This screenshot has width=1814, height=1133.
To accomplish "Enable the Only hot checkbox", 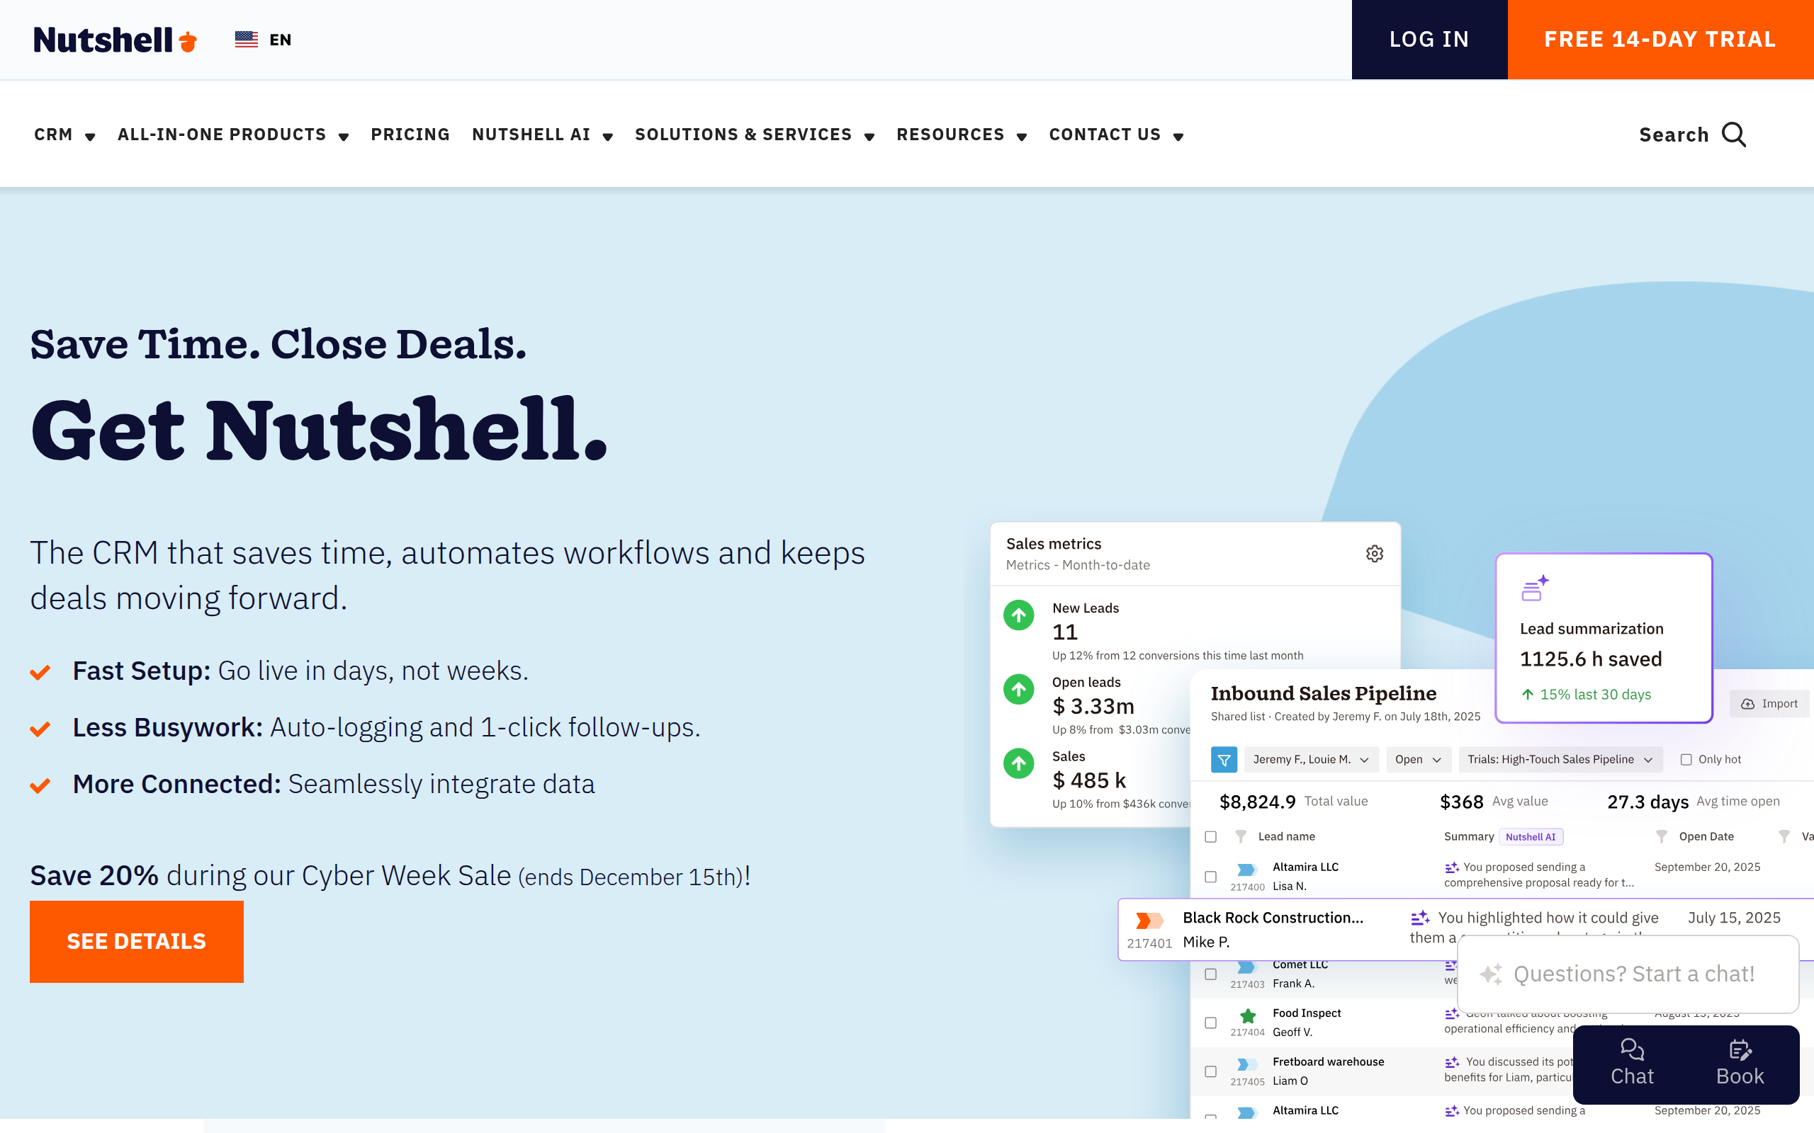I will 1686,760.
